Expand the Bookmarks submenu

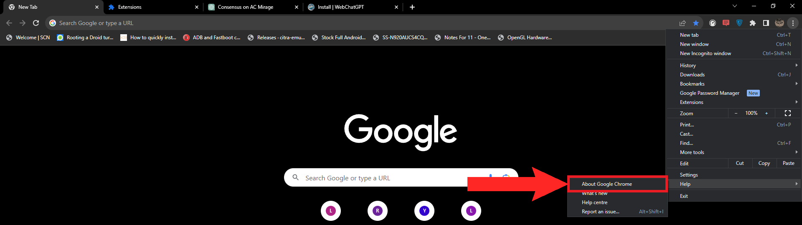(x=733, y=84)
